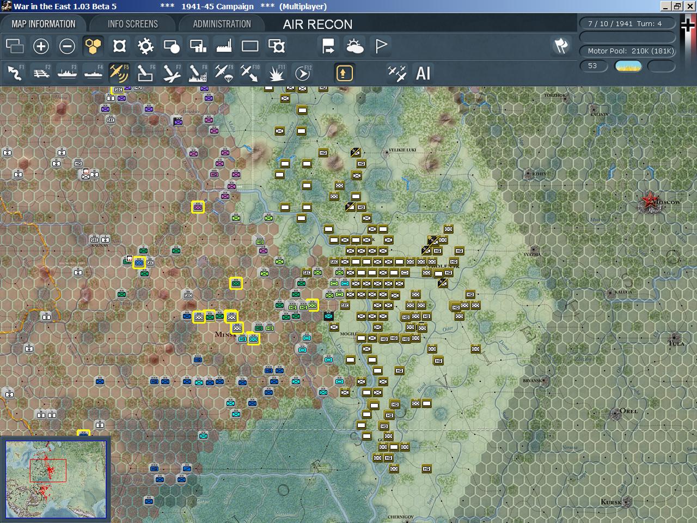Click the three aircraft icon
The image size is (697, 523).
click(x=397, y=73)
